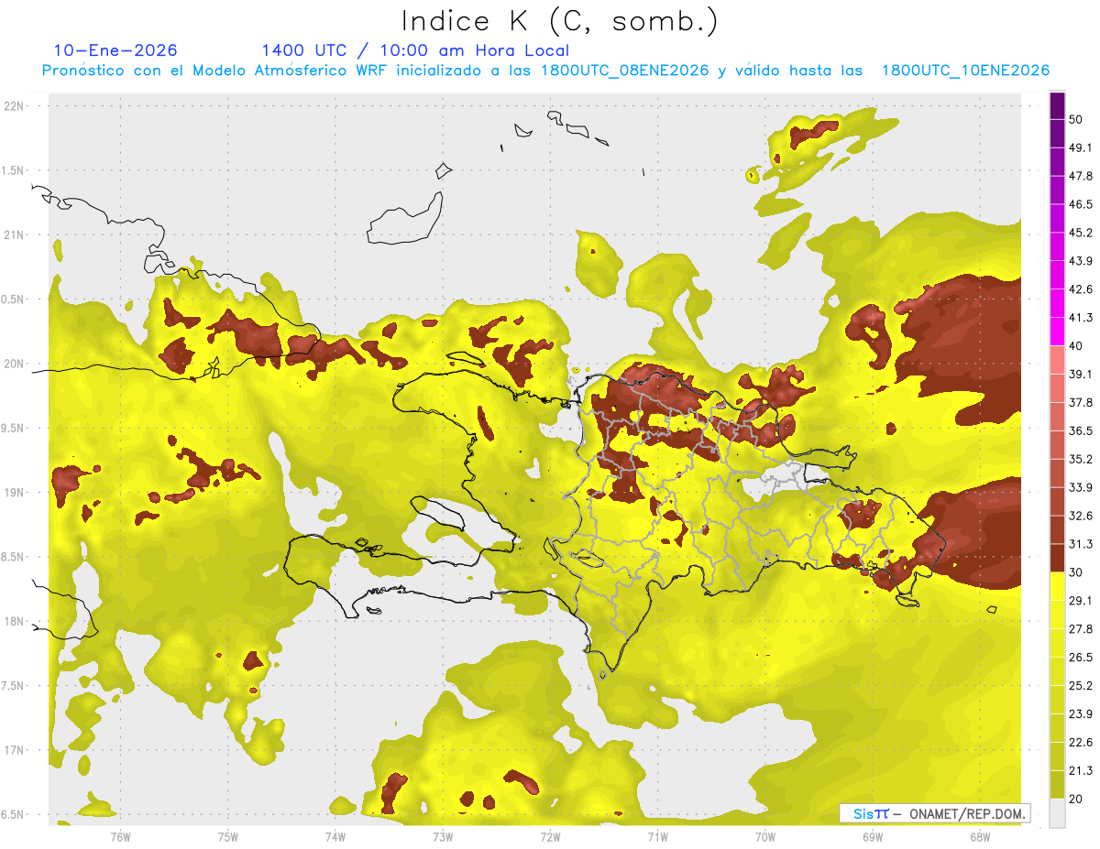Image resolution: width=1100 pixels, height=849 pixels.
Task: Click colorbar value "22.6"
Action: click(x=1081, y=743)
